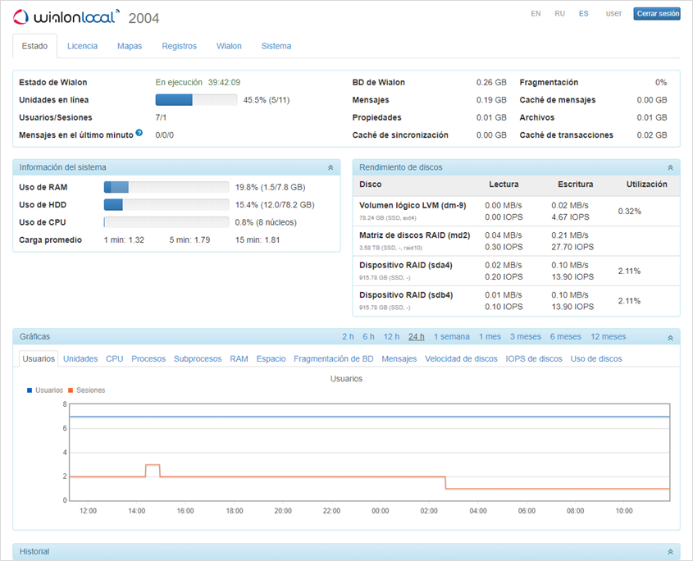Collapse the Gráficas panel
693x561 pixels.
point(671,338)
